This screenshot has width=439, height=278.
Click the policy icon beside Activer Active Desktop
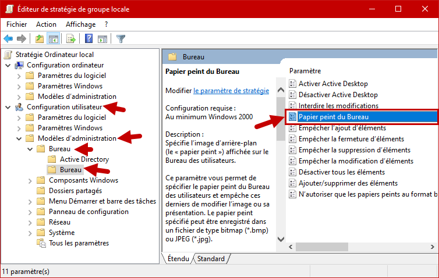click(293, 84)
